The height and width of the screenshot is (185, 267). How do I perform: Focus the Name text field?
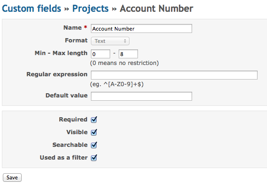coord(141,29)
